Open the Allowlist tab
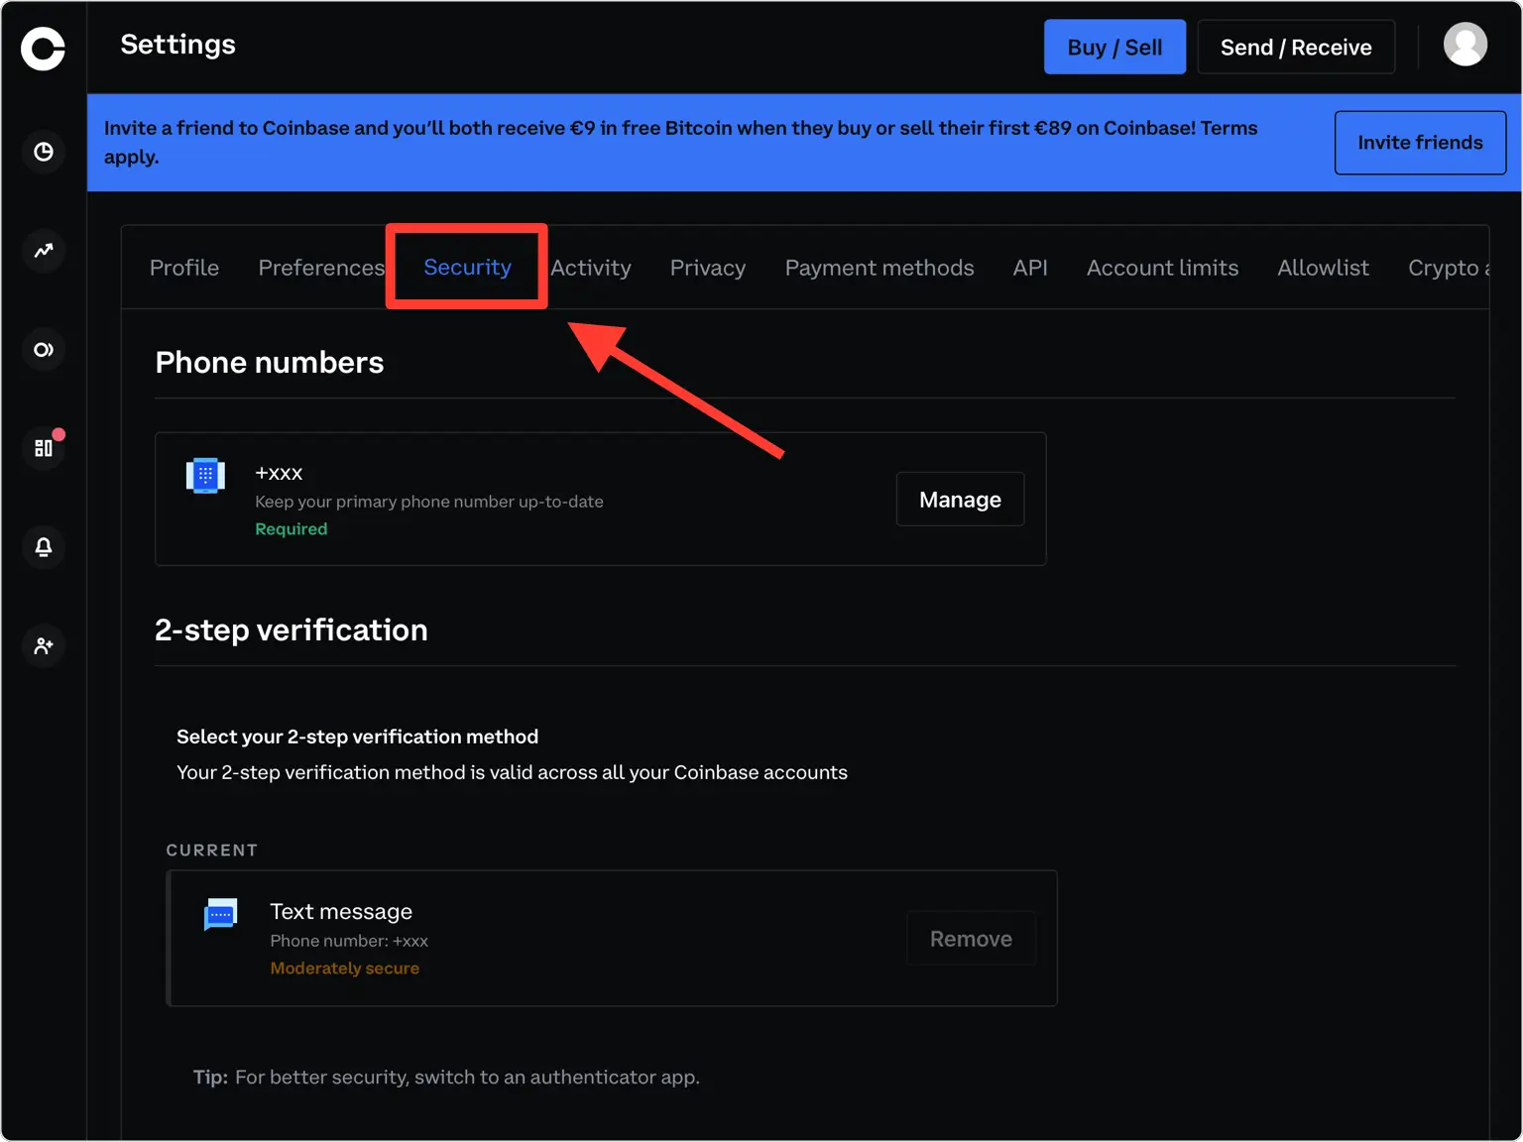The height and width of the screenshot is (1142, 1523). [x=1323, y=268]
